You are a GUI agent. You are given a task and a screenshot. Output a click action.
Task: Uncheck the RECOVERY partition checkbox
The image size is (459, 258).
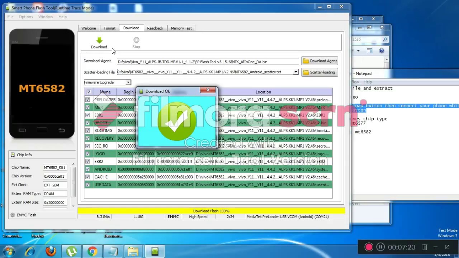pyautogui.click(x=87, y=138)
